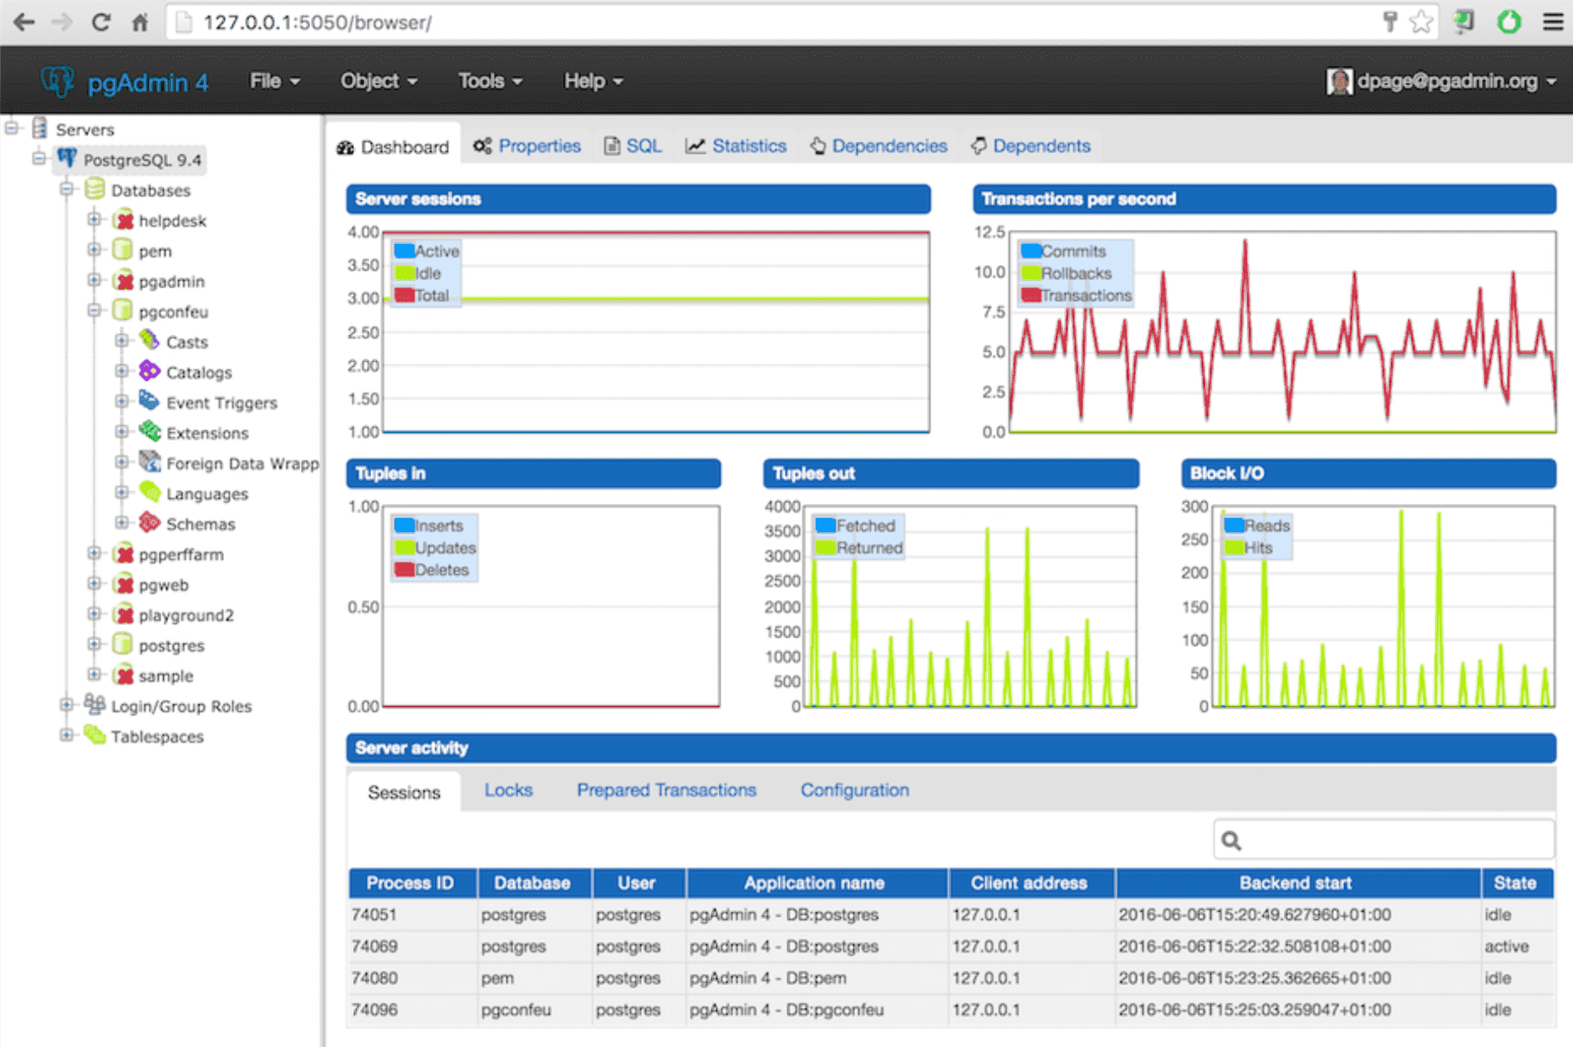The height and width of the screenshot is (1047, 1573).
Task: Click the red Deletes legend swatch
Action: point(404,569)
